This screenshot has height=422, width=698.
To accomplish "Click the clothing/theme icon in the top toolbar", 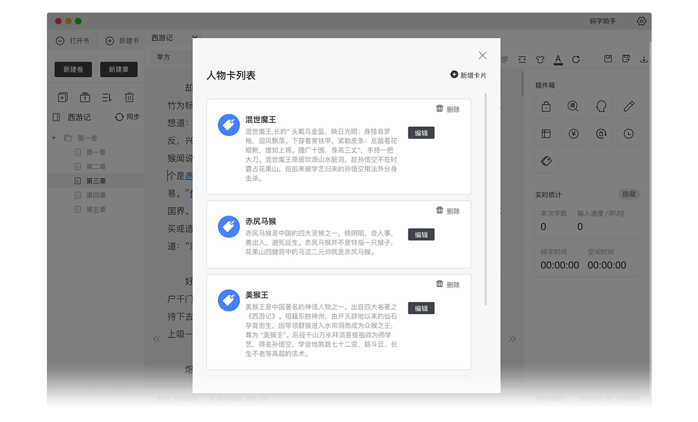I will point(539,59).
